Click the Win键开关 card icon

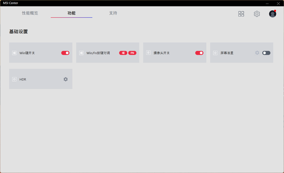(x=14, y=53)
